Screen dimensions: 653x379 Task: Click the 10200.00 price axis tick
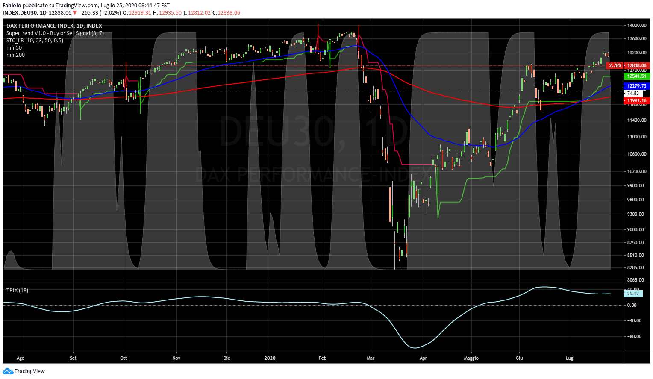(x=637, y=172)
